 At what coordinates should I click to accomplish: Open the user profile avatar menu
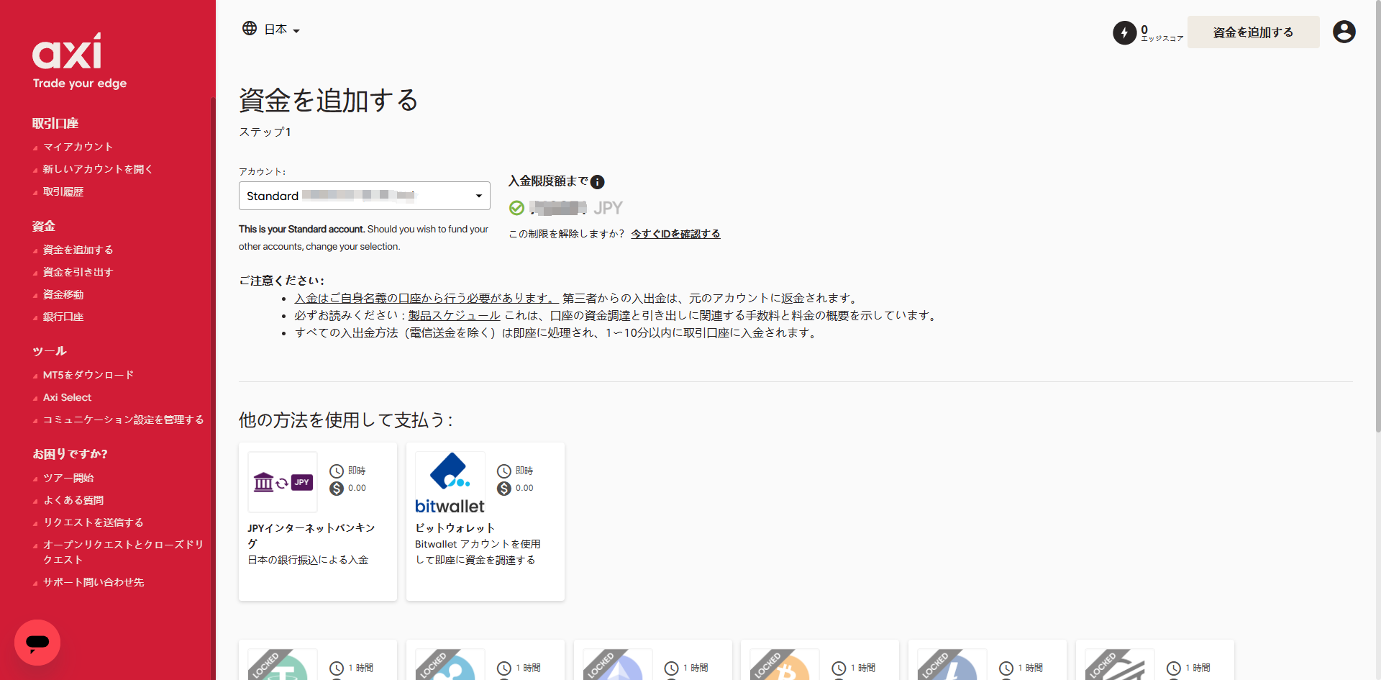pos(1344,32)
